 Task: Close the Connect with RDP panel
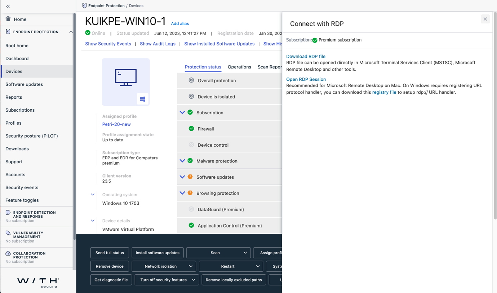tap(485, 19)
